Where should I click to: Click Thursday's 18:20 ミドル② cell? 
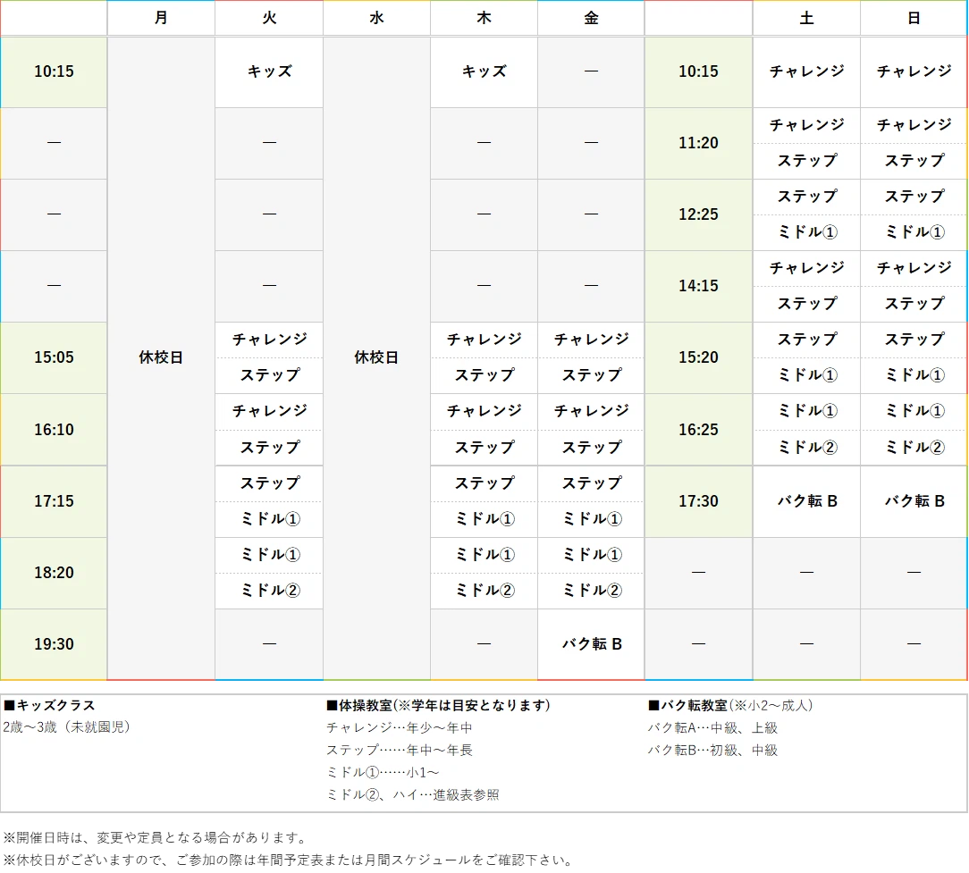483,591
